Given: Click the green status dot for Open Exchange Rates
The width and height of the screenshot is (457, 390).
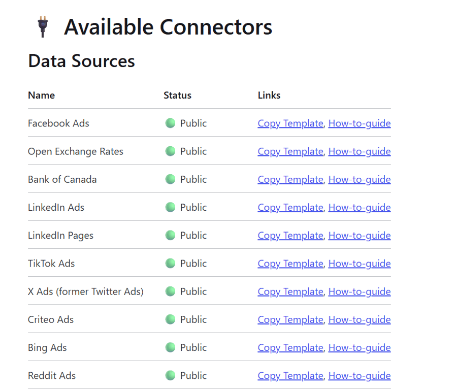Looking at the screenshot, I should 170,151.
